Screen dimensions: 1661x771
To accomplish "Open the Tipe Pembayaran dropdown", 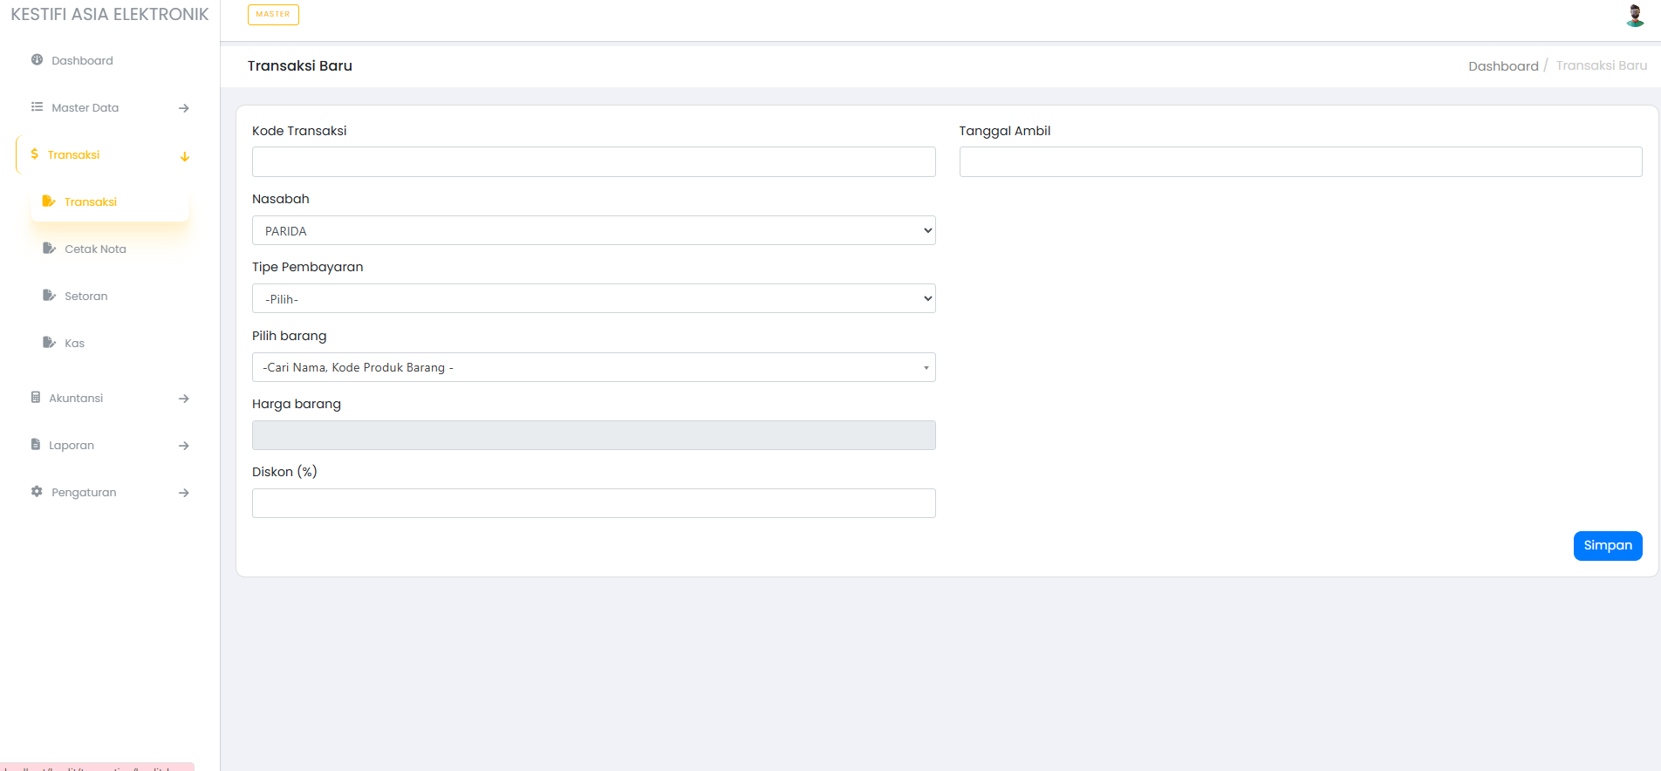I will (593, 298).
